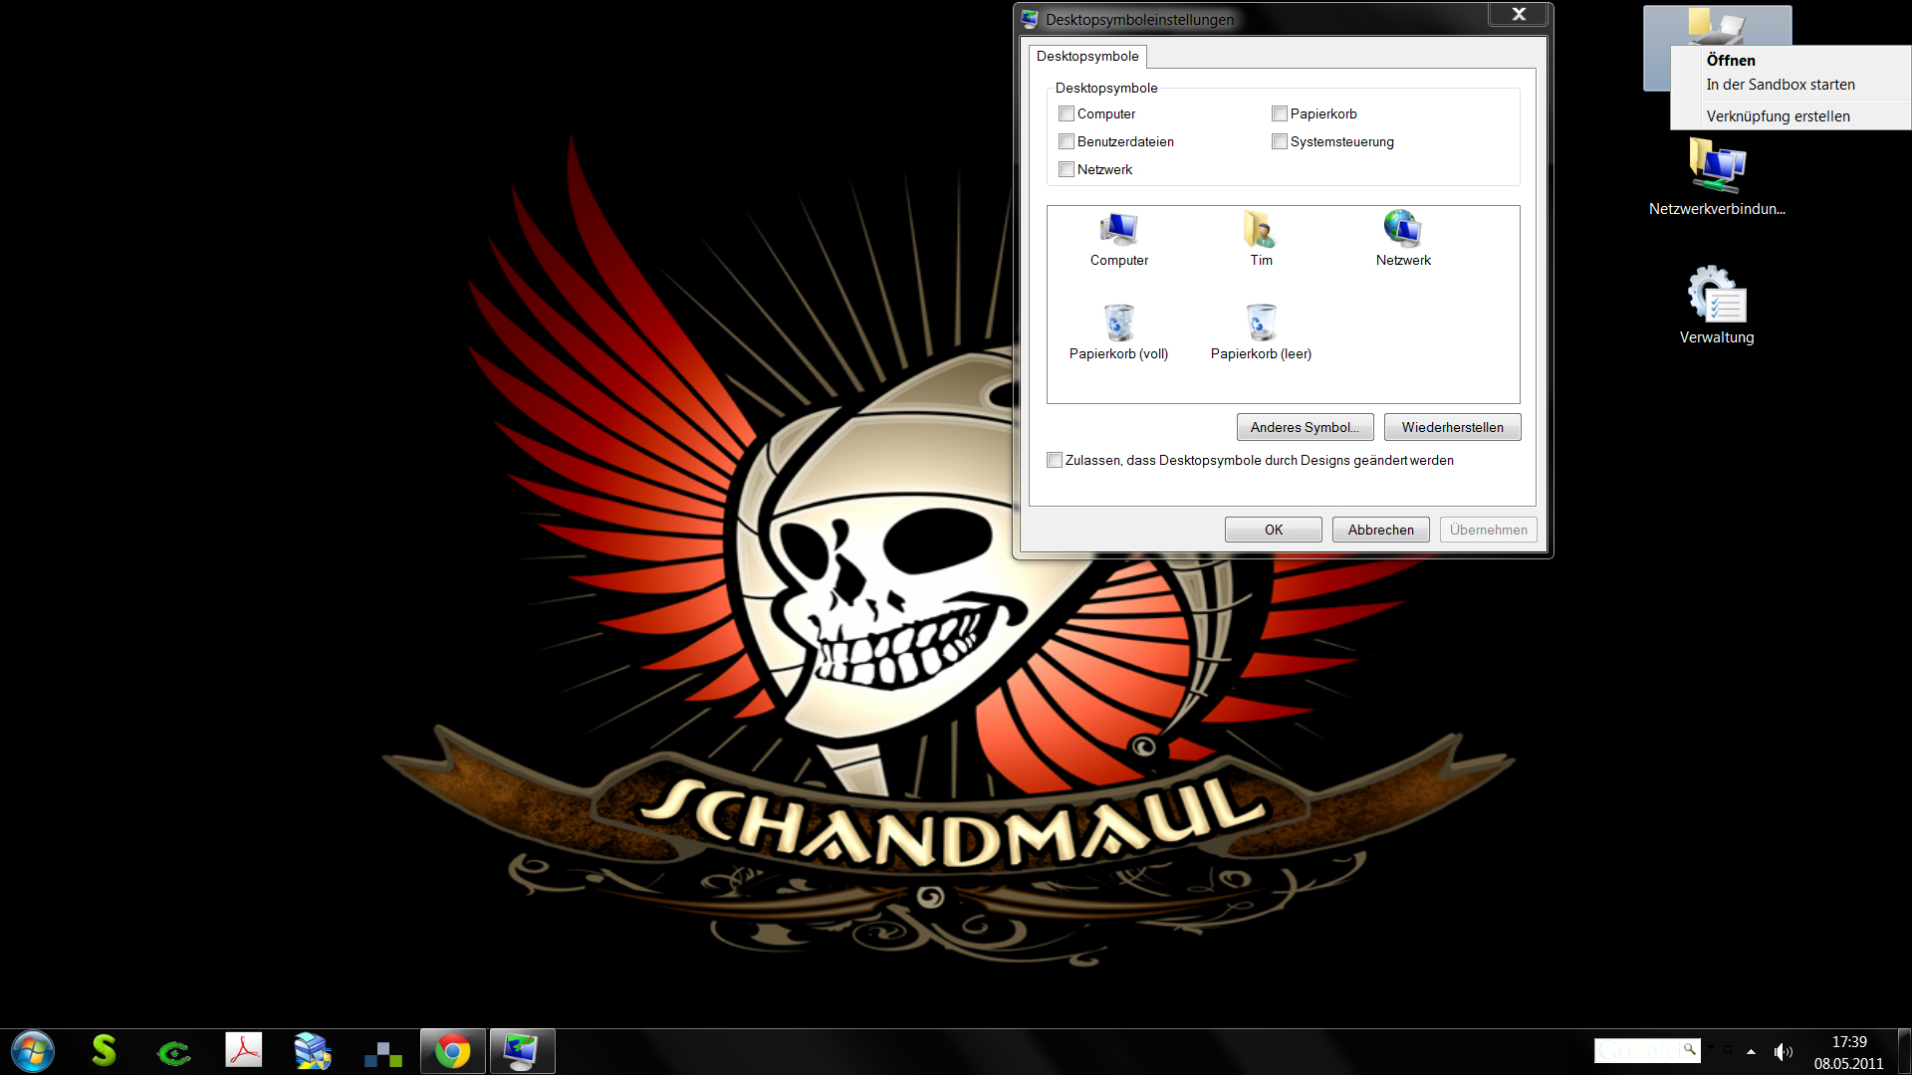Enable the Systemsteuerung checkbox
1912x1075 pixels.
click(x=1280, y=141)
